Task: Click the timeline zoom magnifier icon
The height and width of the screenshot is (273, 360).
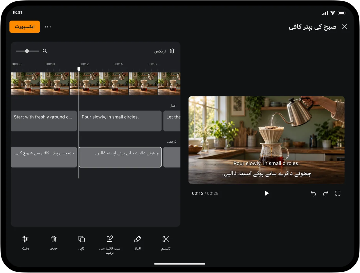Action: (x=45, y=51)
